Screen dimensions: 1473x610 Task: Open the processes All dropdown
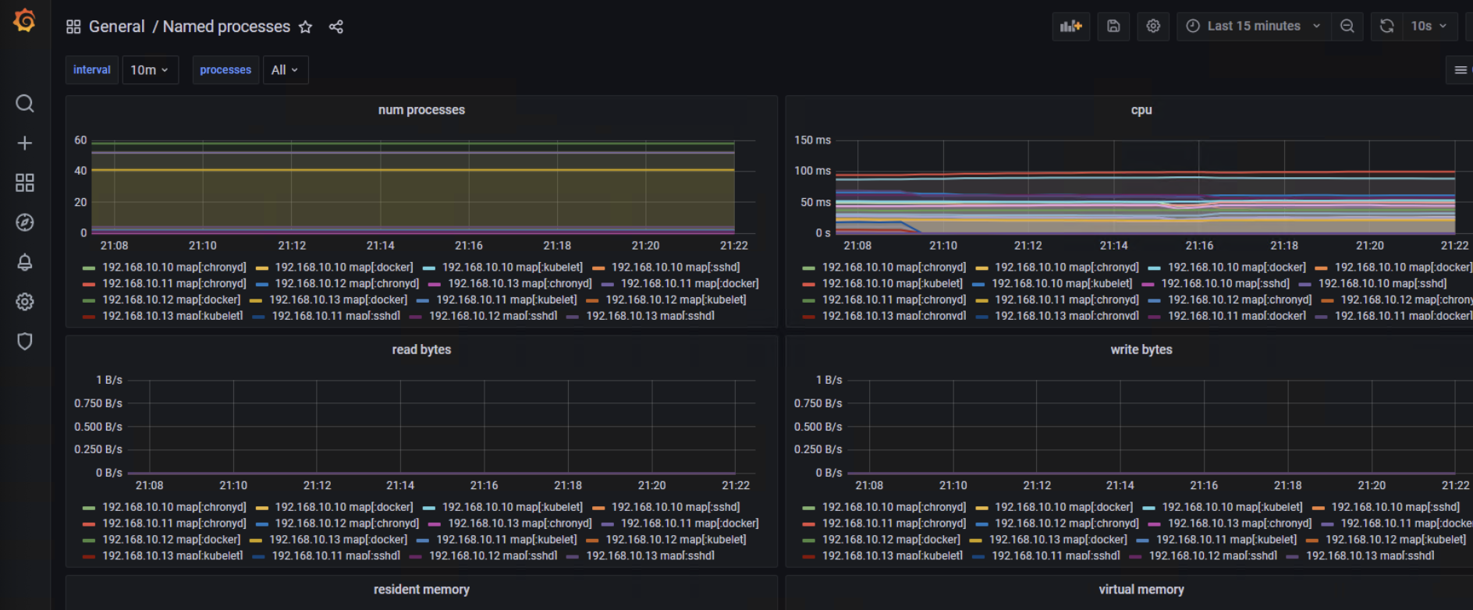pyautogui.click(x=285, y=70)
